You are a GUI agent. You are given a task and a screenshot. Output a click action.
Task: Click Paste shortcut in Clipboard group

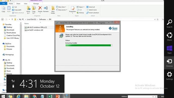click(18, 13)
